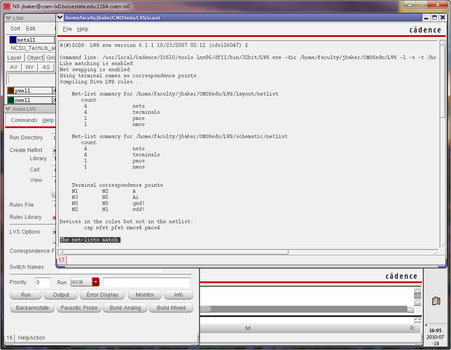Open the Edit menu in LSW
Image resolution: width=451 pixels, height=350 pixels.
pos(30,29)
